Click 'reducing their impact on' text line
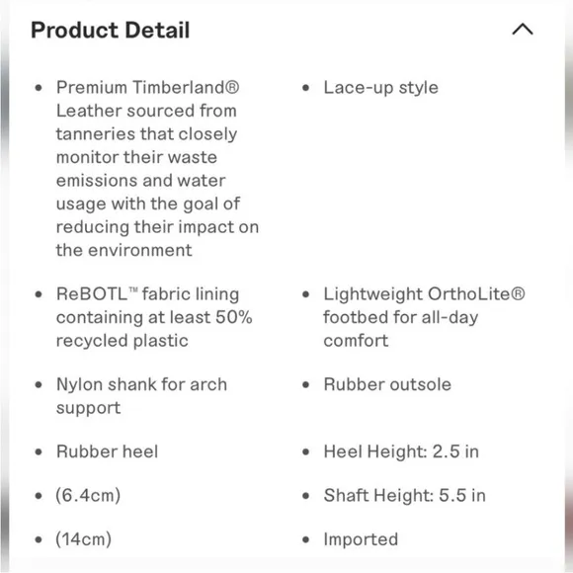Viewport: 573px width, 573px height. 157,227
